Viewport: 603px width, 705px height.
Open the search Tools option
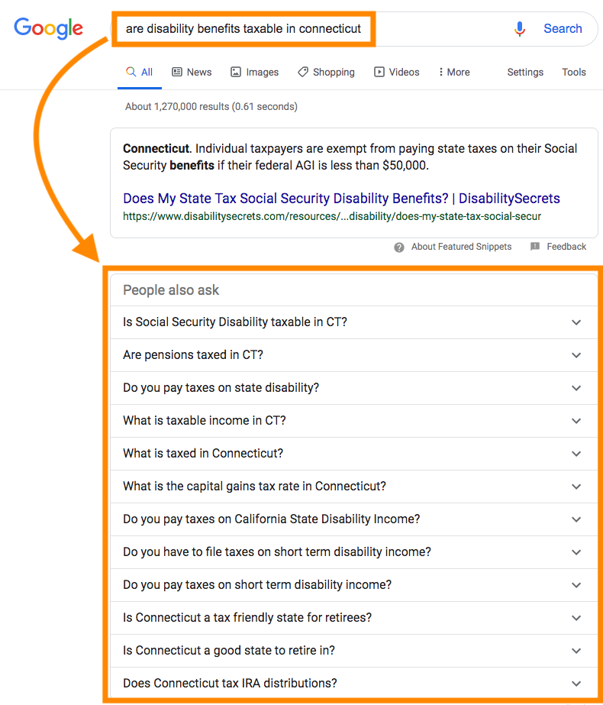tap(574, 73)
